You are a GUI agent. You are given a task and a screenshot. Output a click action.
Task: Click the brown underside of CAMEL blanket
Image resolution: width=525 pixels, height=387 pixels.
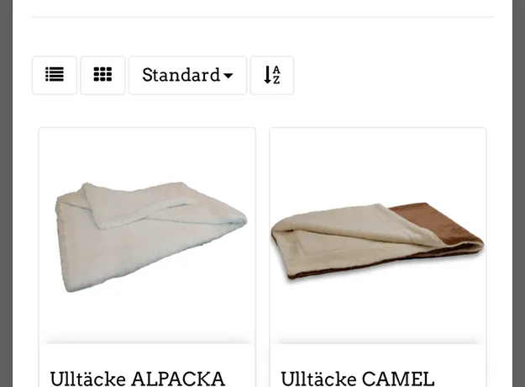[435, 221]
